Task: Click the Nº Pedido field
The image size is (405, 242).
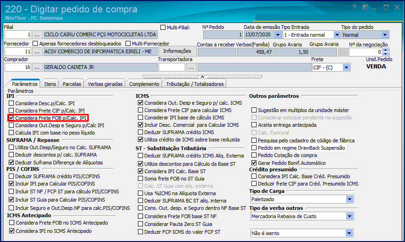Action: (x=223, y=34)
